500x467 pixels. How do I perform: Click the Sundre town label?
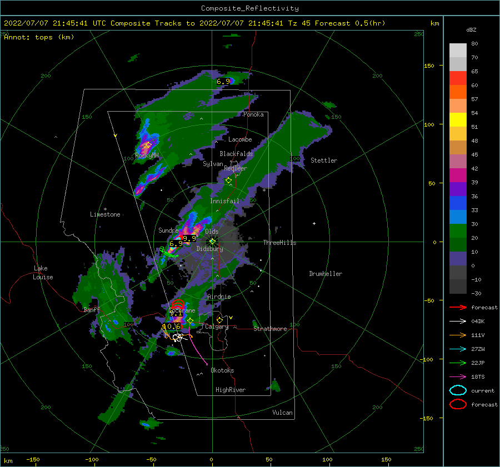click(168, 230)
